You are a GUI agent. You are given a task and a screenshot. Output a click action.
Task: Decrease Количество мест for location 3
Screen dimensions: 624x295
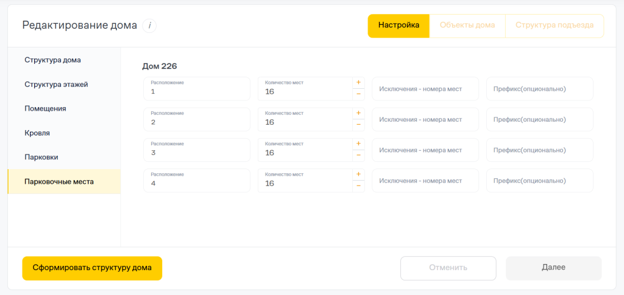tap(358, 155)
